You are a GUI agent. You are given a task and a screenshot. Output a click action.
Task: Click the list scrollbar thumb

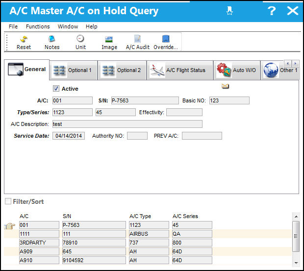pyautogui.click(x=296, y=236)
